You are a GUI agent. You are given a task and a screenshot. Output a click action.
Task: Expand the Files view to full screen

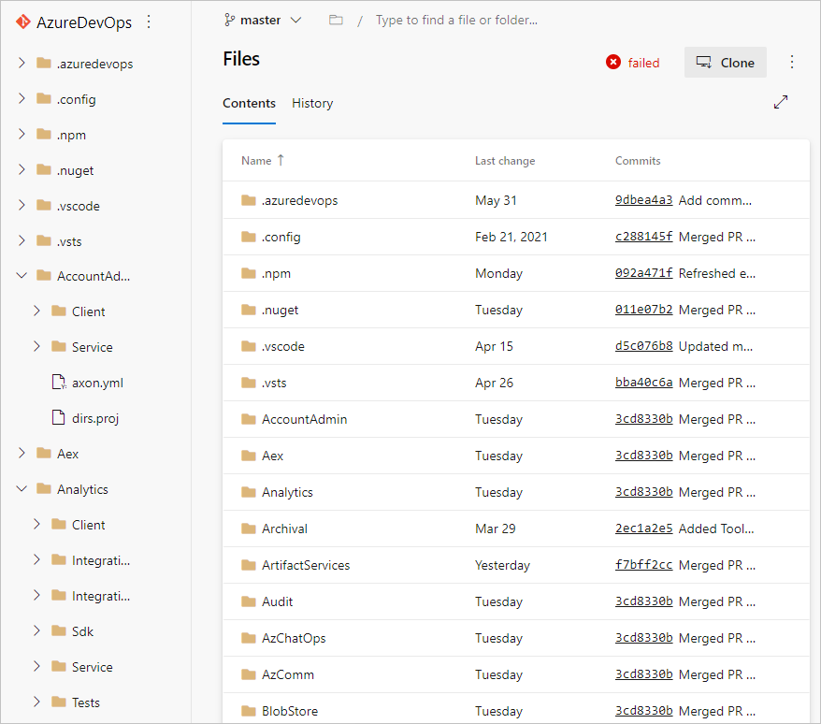point(781,102)
